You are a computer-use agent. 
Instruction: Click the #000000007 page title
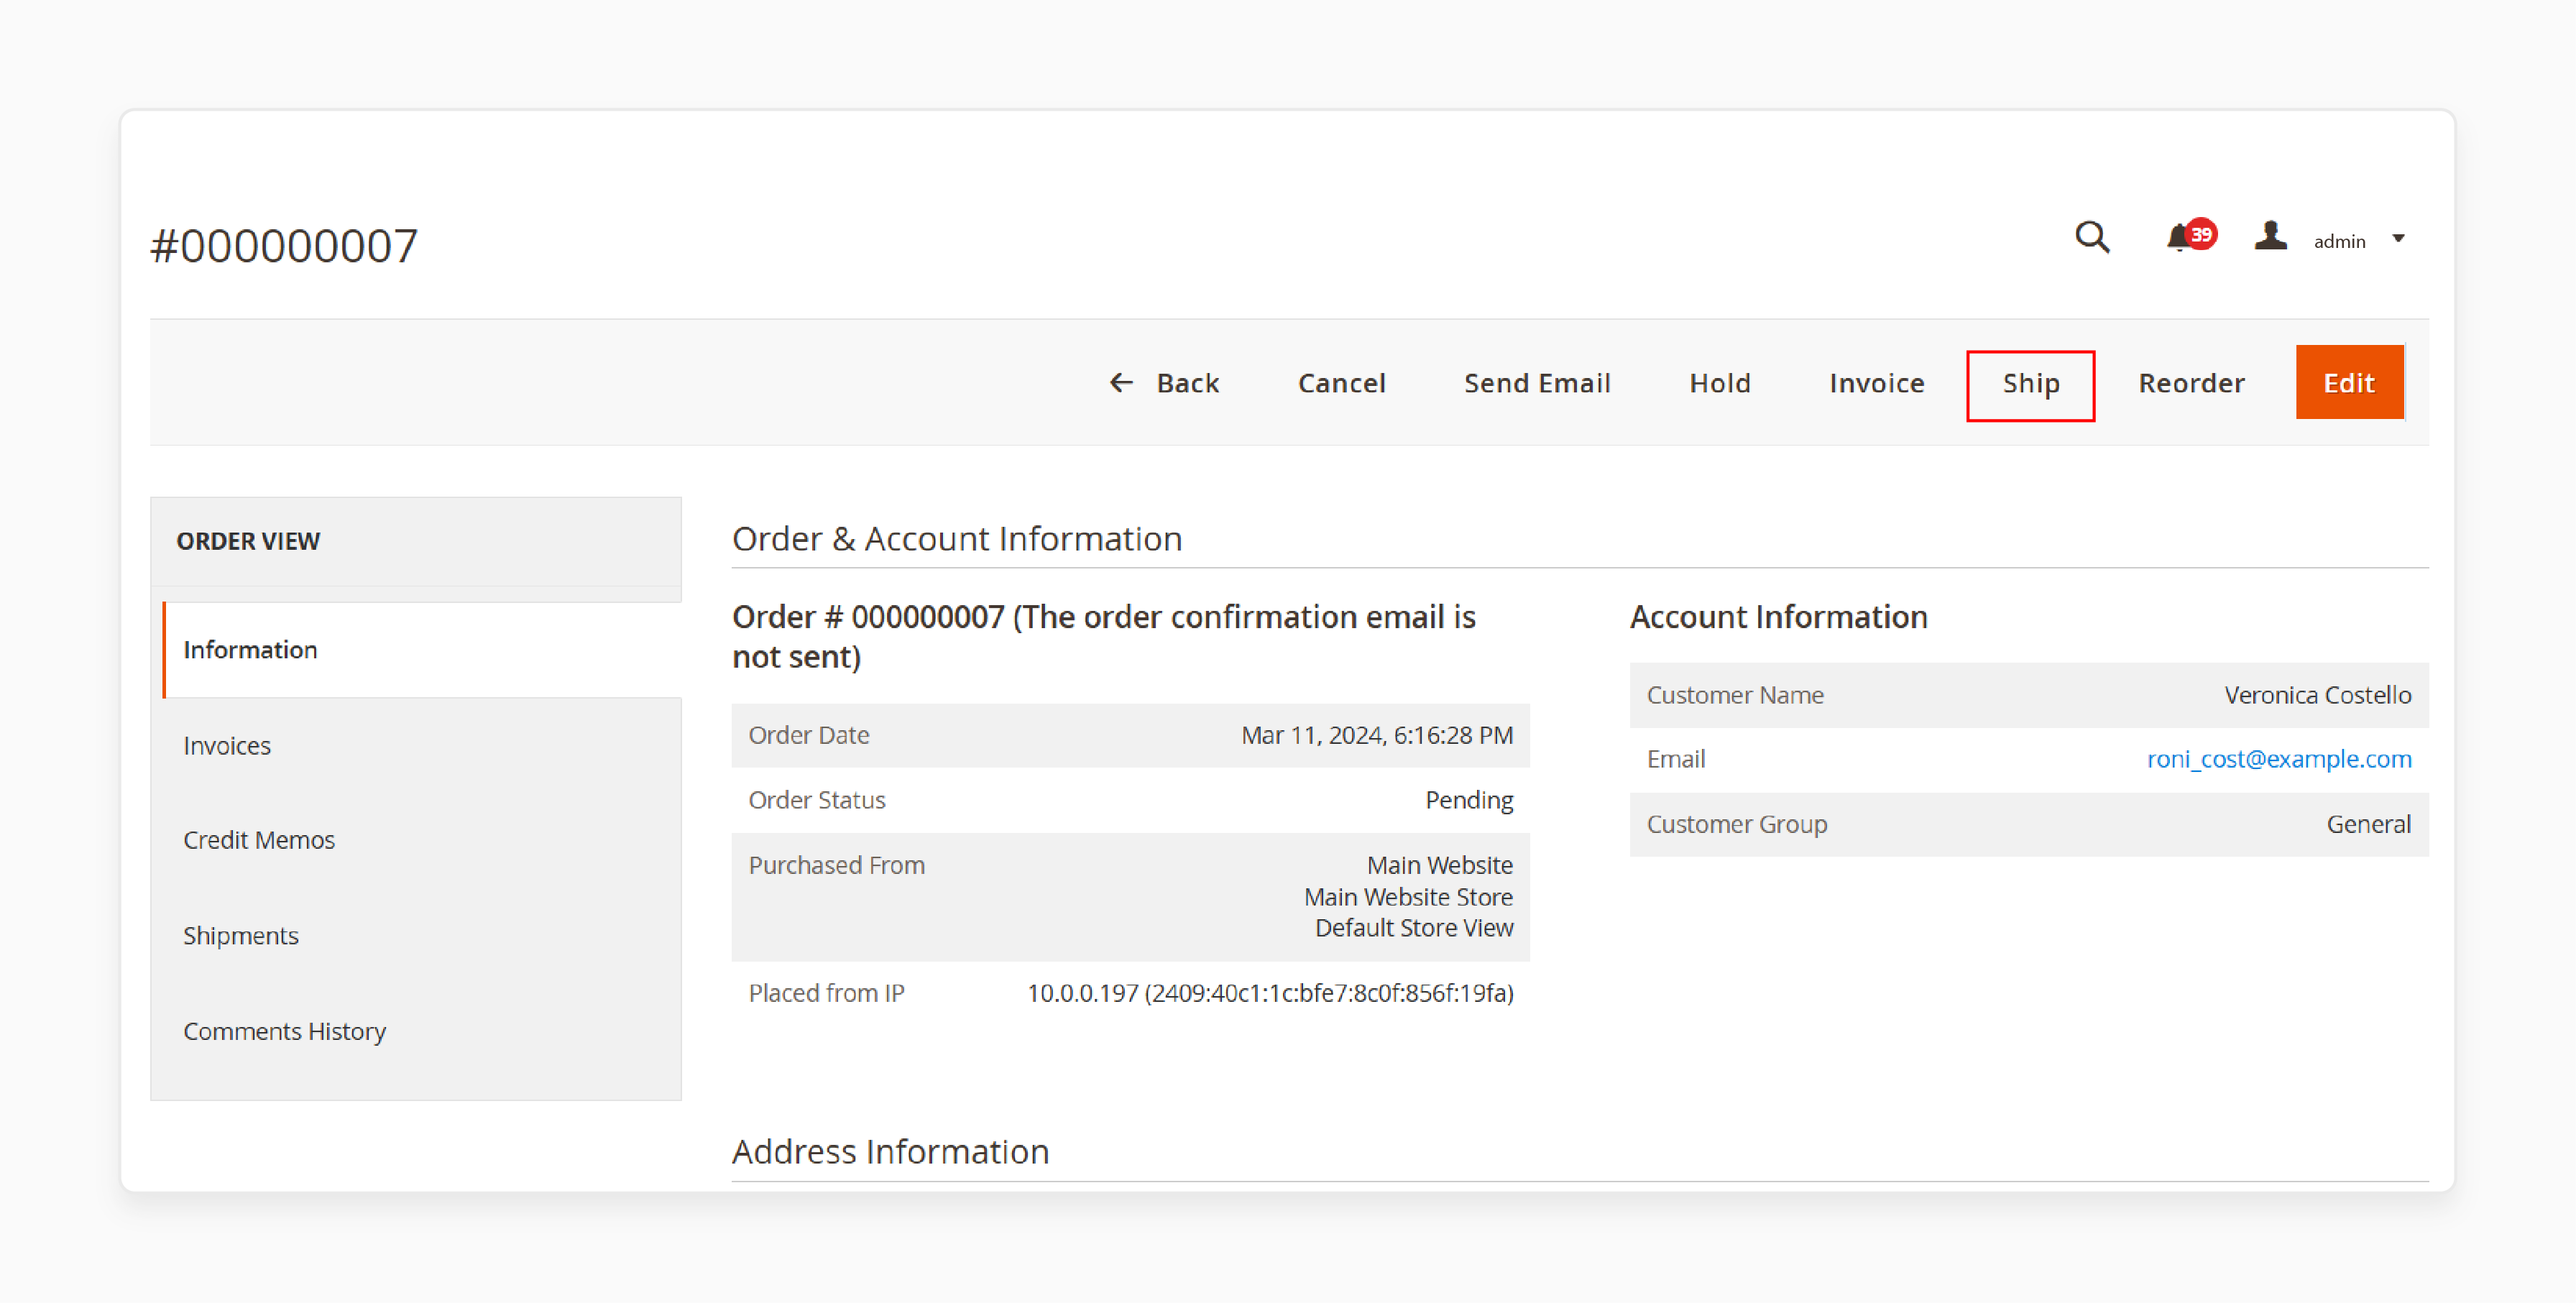283,246
